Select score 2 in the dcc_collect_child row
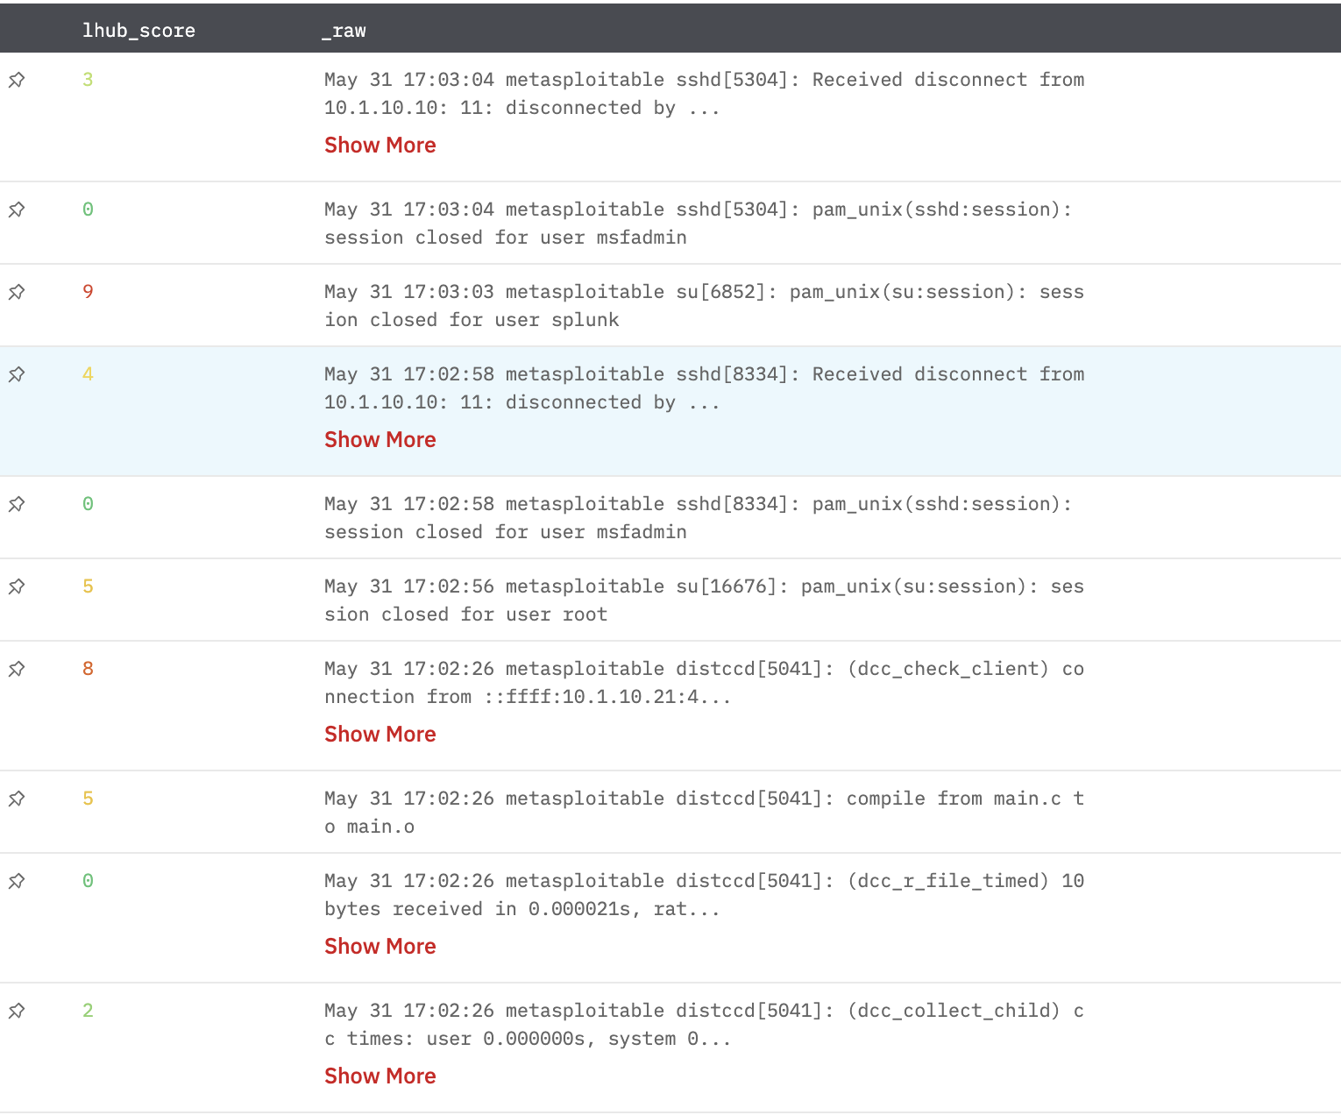 88,1011
